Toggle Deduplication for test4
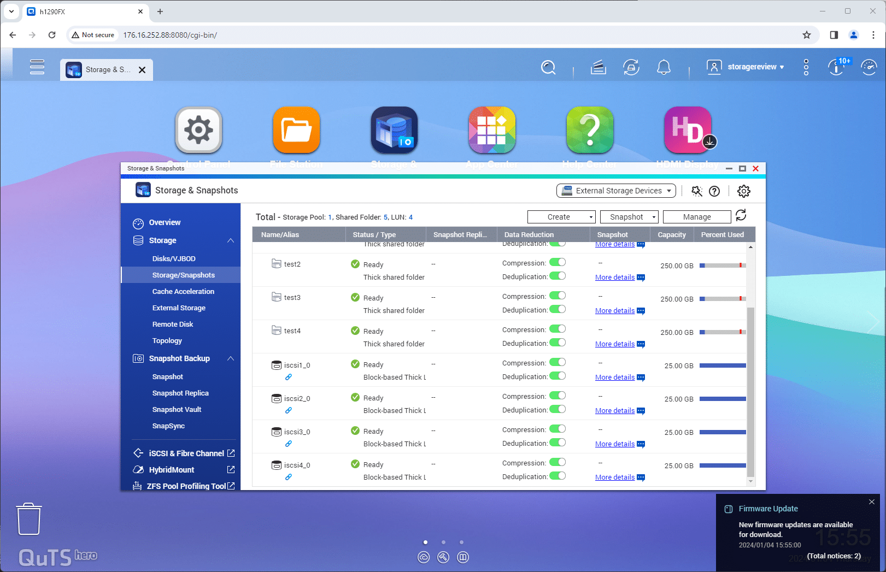 point(558,343)
